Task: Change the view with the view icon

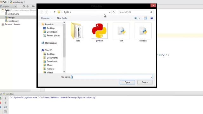Action: tap(136, 18)
